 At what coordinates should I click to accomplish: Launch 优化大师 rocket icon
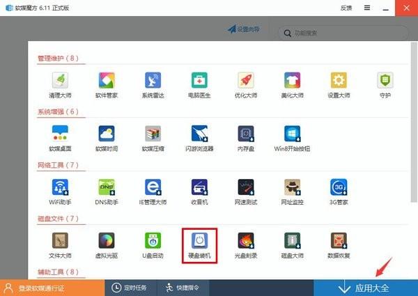tap(246, 80)
